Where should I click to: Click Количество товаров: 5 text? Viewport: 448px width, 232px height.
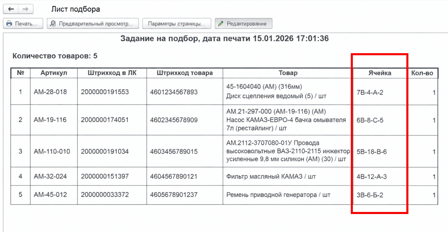[x=55, y=56]
